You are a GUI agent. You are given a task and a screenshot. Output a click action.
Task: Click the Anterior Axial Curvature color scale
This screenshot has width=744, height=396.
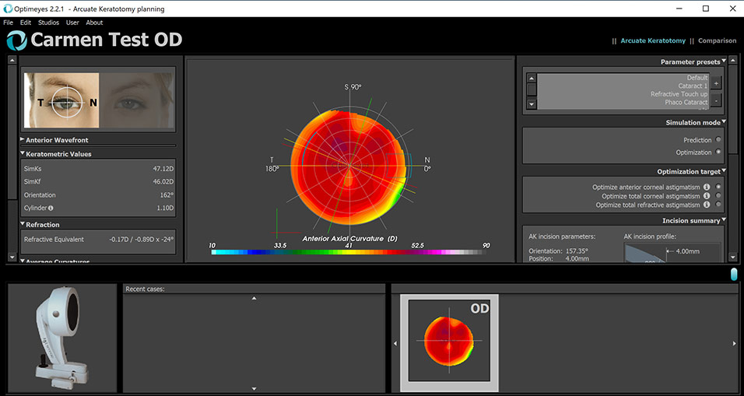click(350, 253)
